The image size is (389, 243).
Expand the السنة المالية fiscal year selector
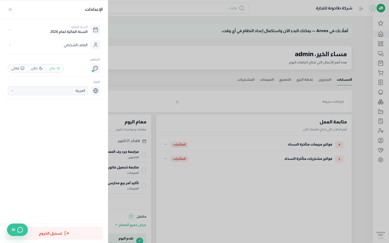(x=54, y=30)
